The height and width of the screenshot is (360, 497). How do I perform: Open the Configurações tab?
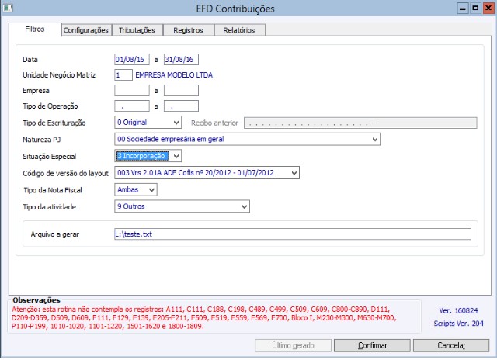[86, 30]
